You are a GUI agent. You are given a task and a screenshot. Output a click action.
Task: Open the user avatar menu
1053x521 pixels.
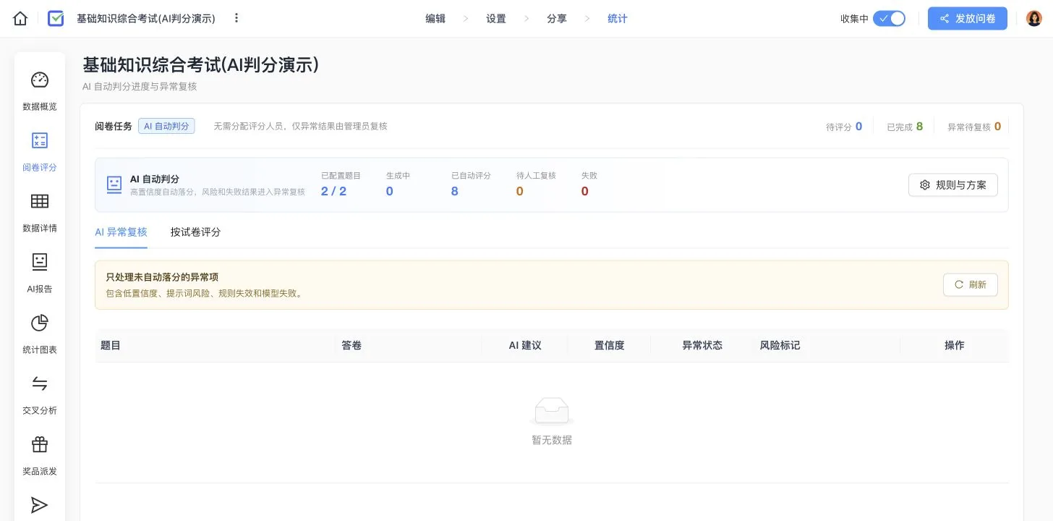pos(1033,19)
